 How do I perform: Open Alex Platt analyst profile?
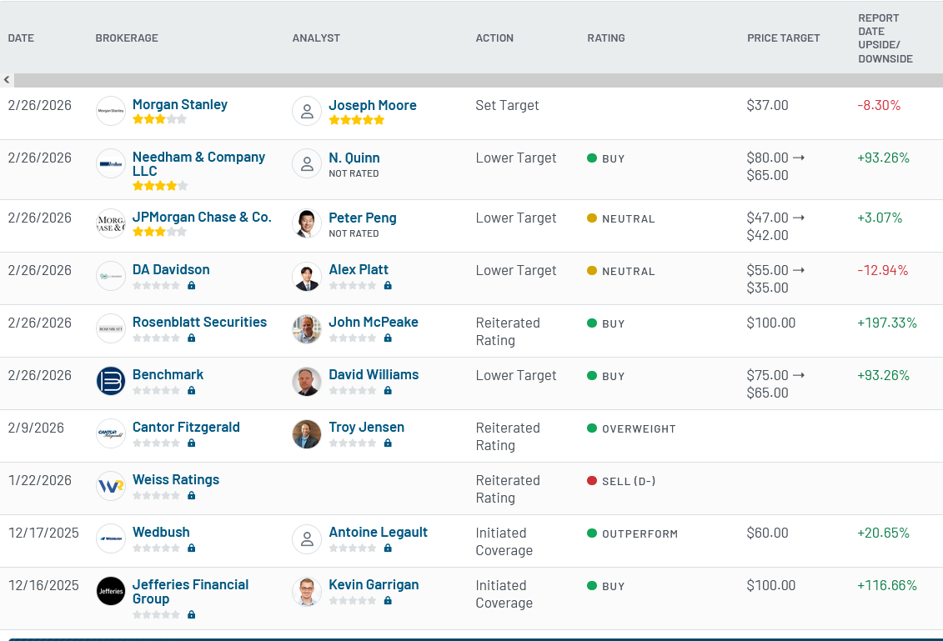tap(359, 269)
